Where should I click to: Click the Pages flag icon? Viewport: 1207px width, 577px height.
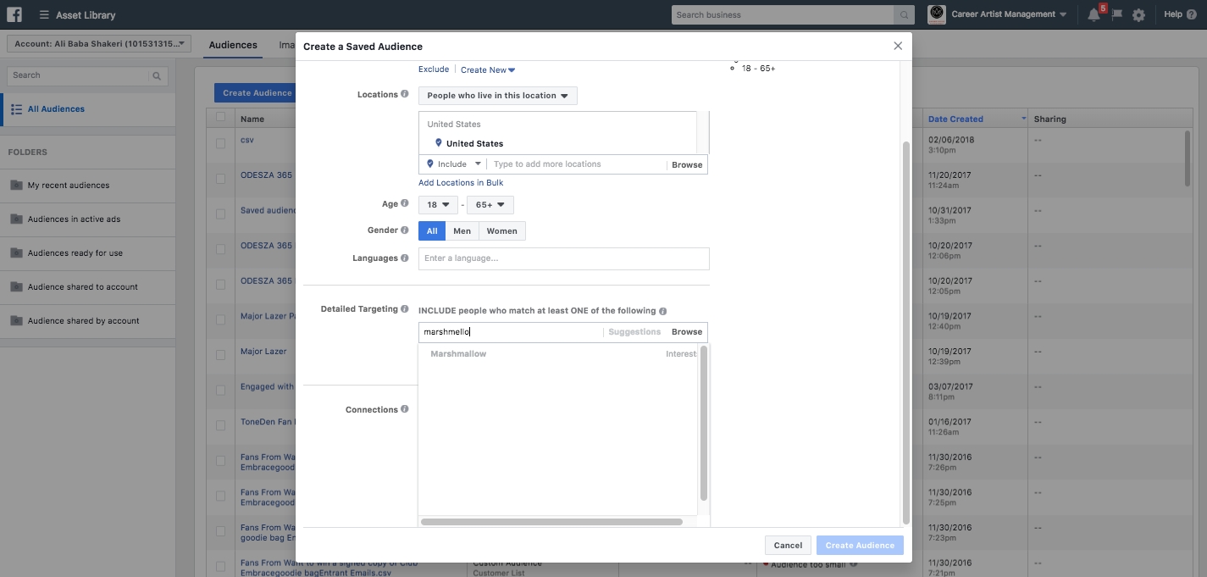pos(1116,15)
